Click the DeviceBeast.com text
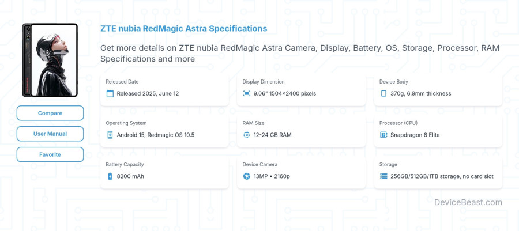 click(468, 202)
